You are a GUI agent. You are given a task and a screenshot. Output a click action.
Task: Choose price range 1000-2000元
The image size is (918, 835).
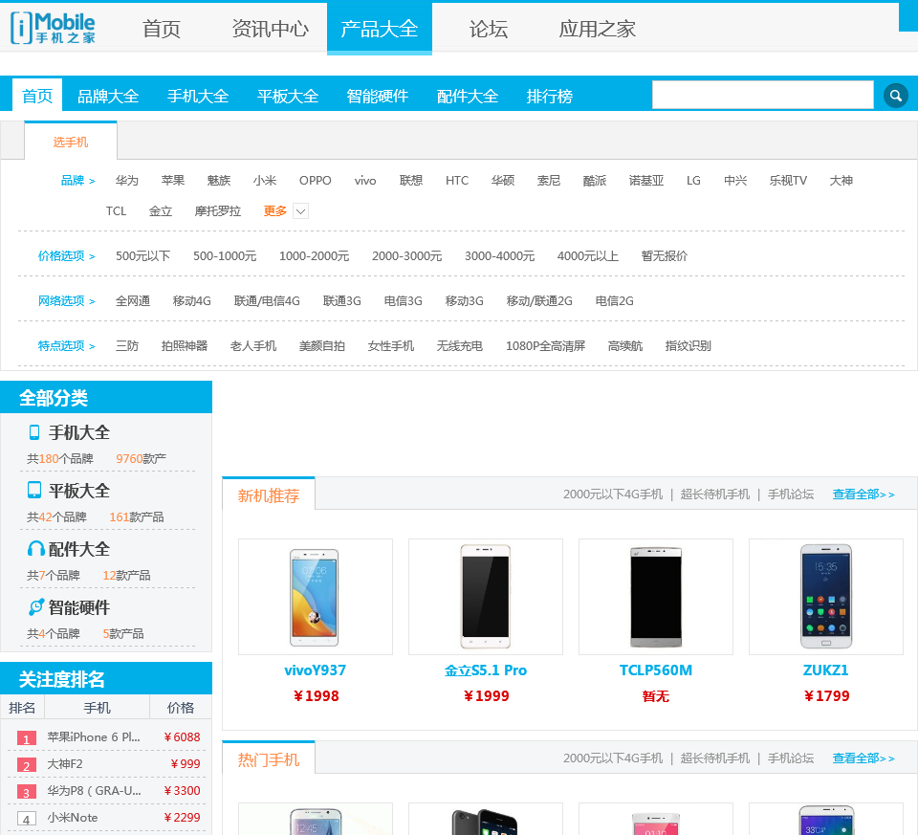(x=314, y=256)
